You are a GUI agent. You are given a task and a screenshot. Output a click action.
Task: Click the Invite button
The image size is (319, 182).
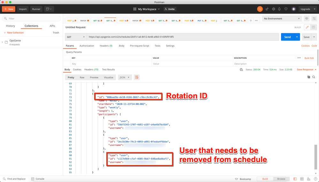coord(170,9)
